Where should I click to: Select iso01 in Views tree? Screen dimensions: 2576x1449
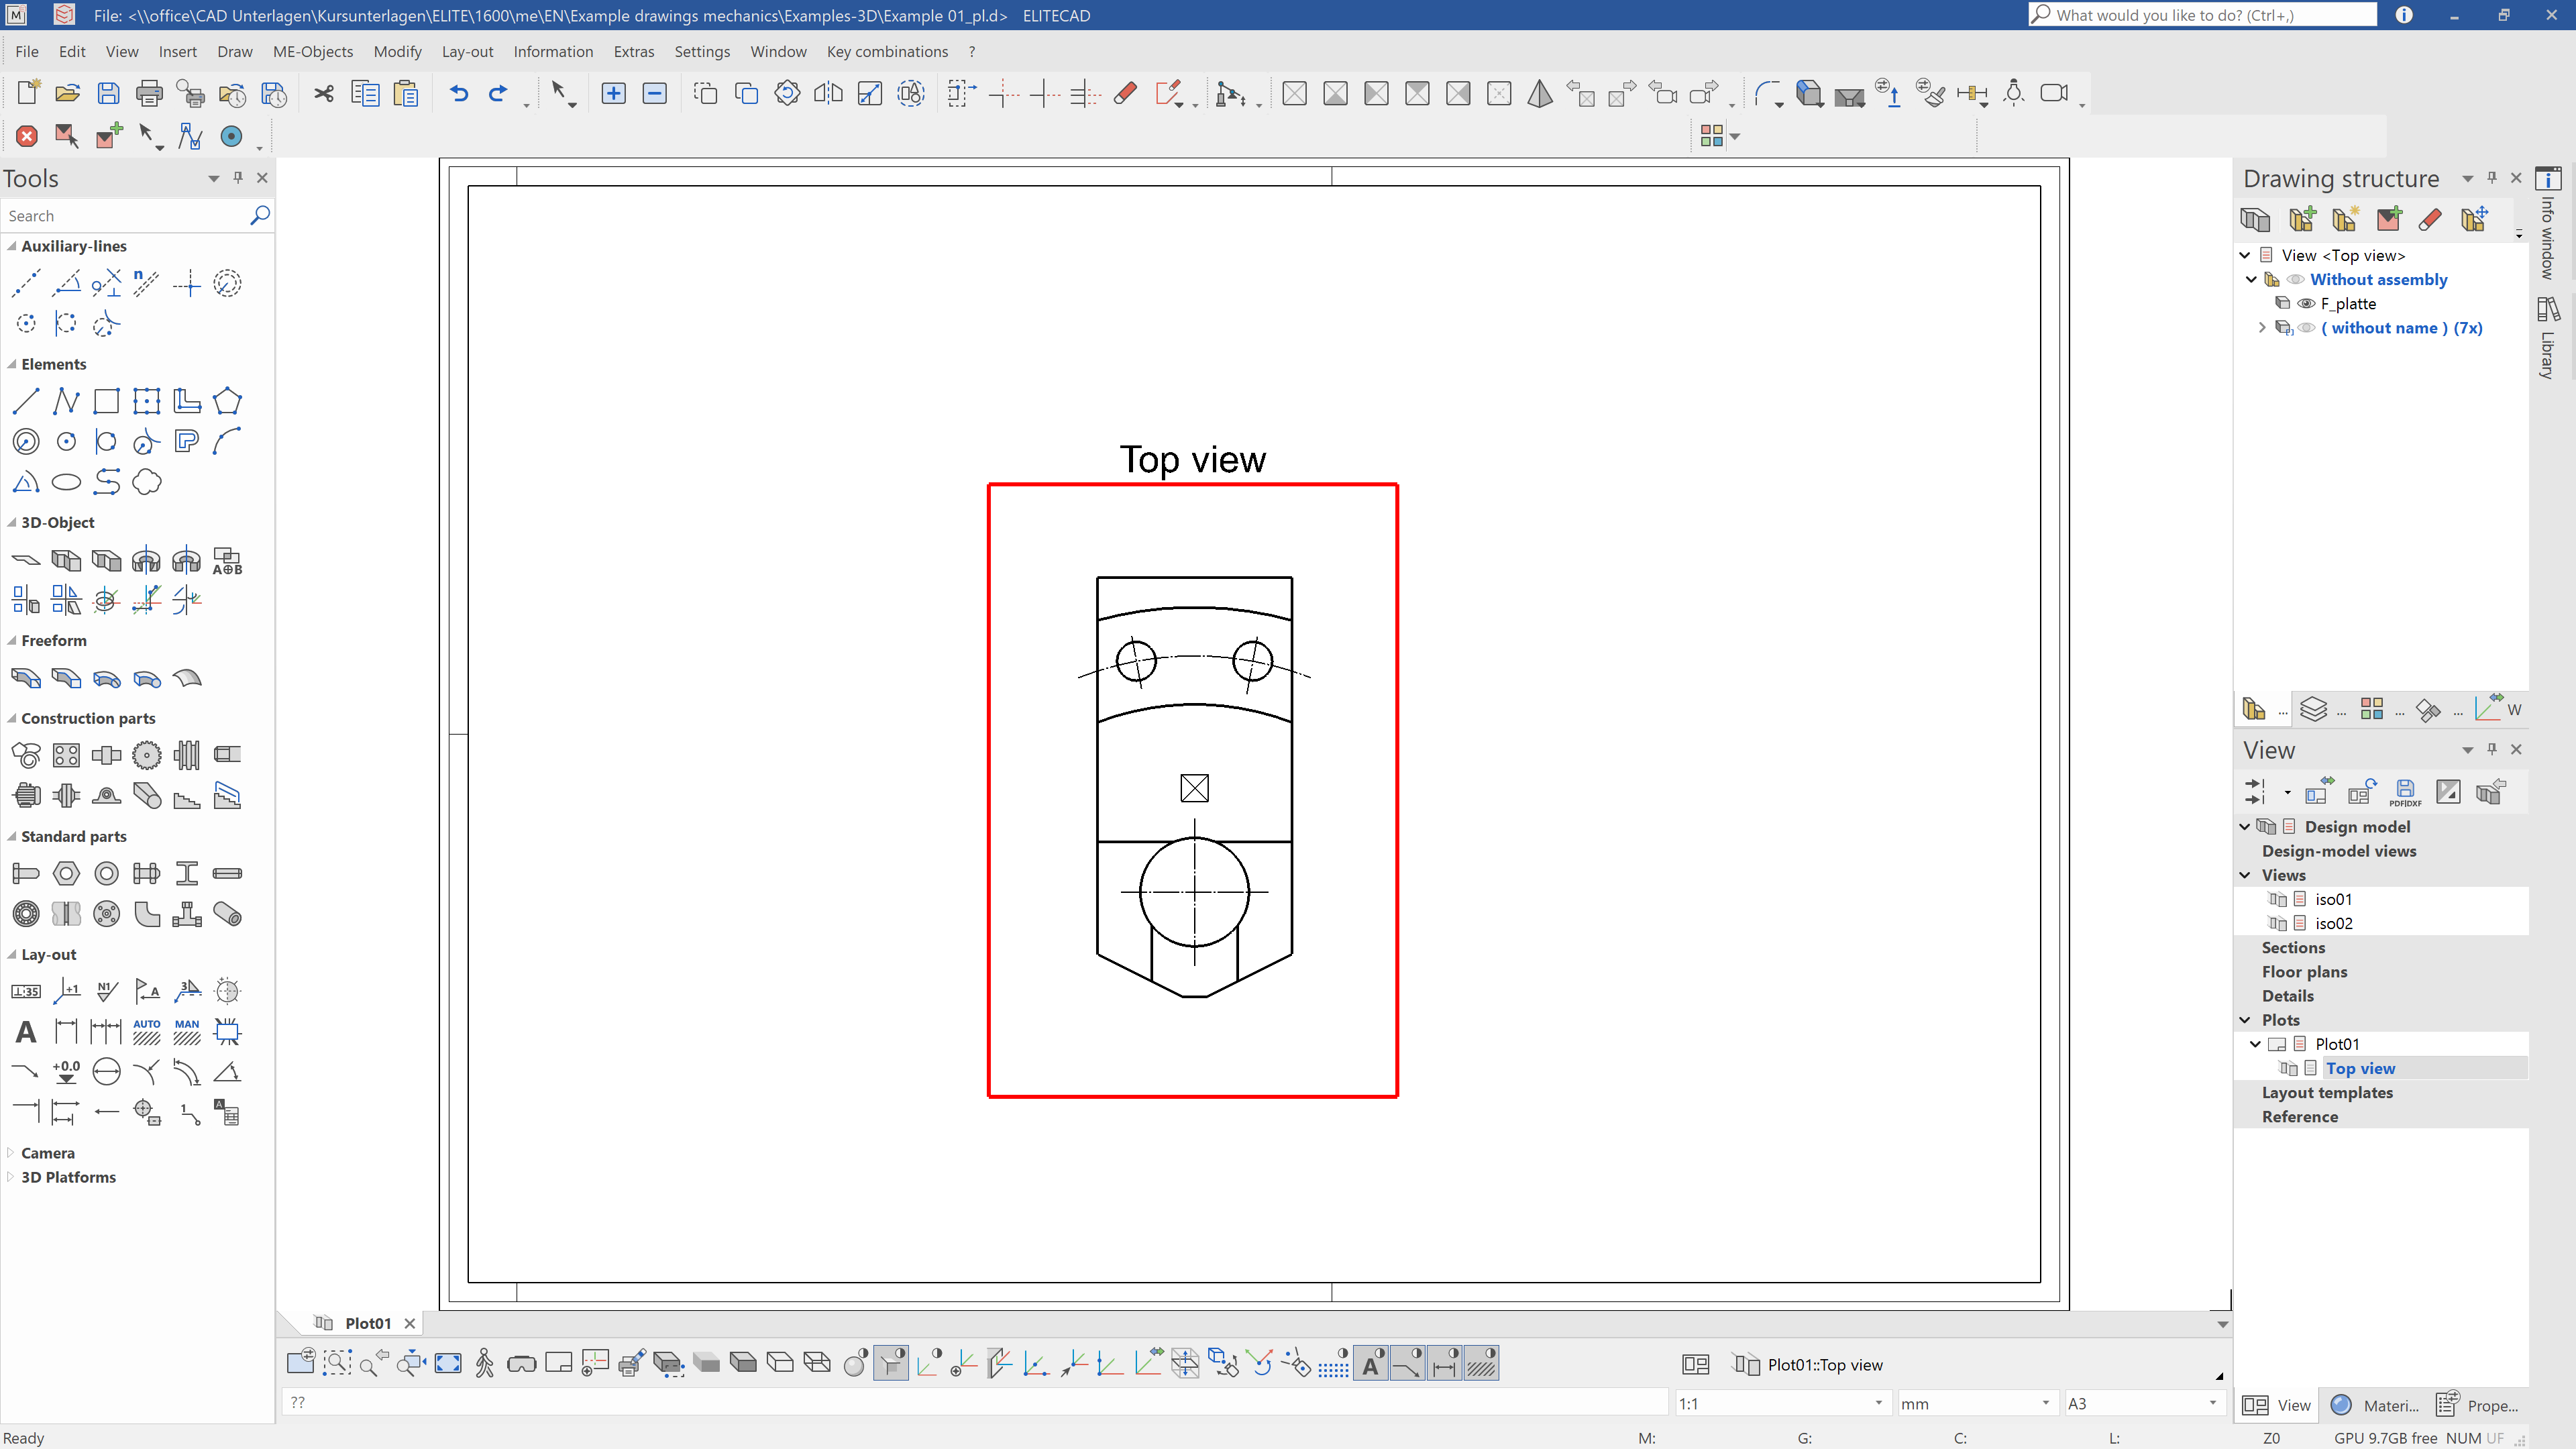[x=2333, y=899]
